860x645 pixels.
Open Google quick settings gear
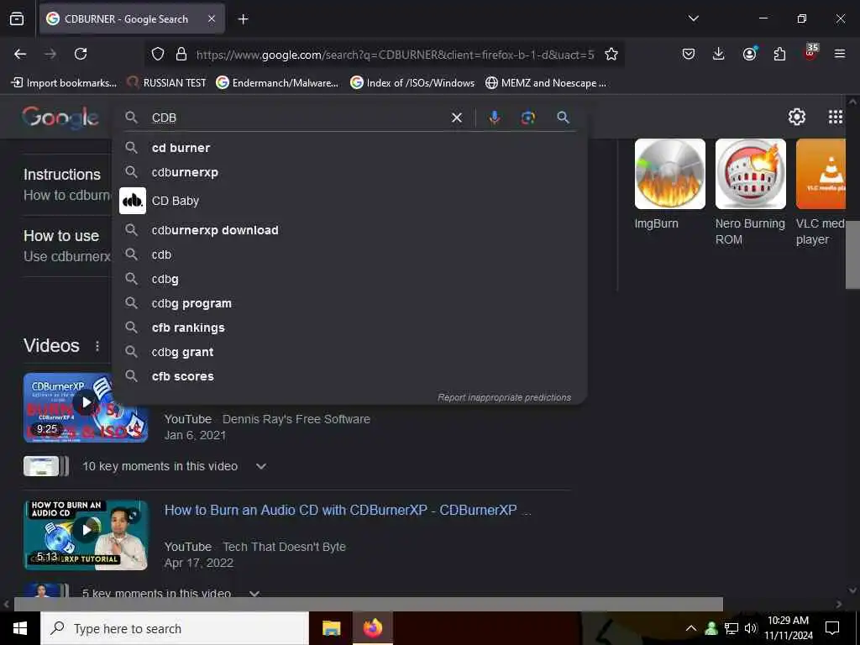click(796, 116)
